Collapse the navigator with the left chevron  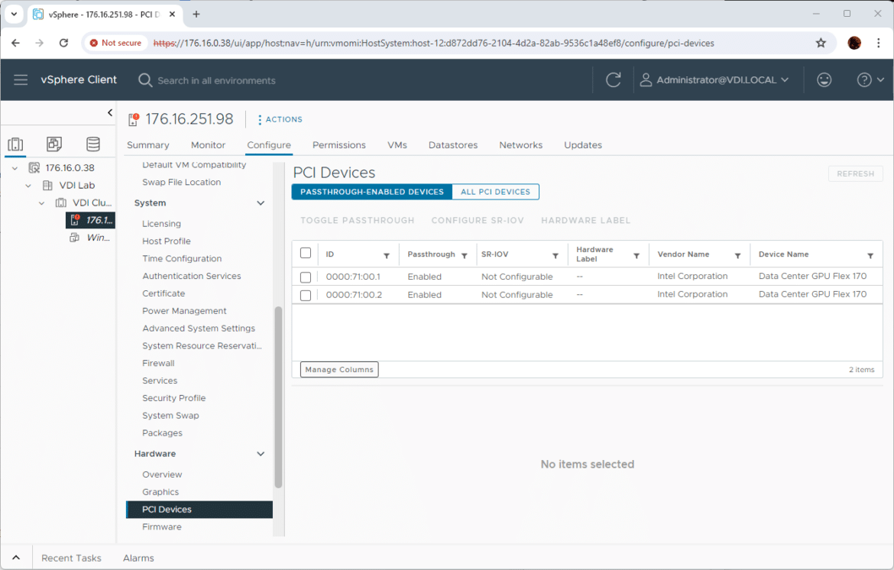[110, 113]
